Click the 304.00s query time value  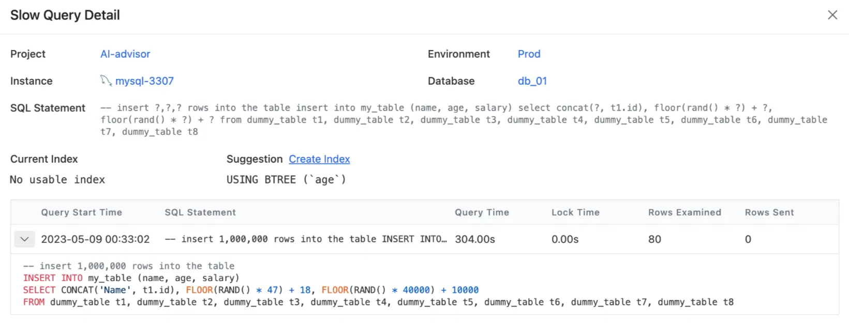coord(475,239)
